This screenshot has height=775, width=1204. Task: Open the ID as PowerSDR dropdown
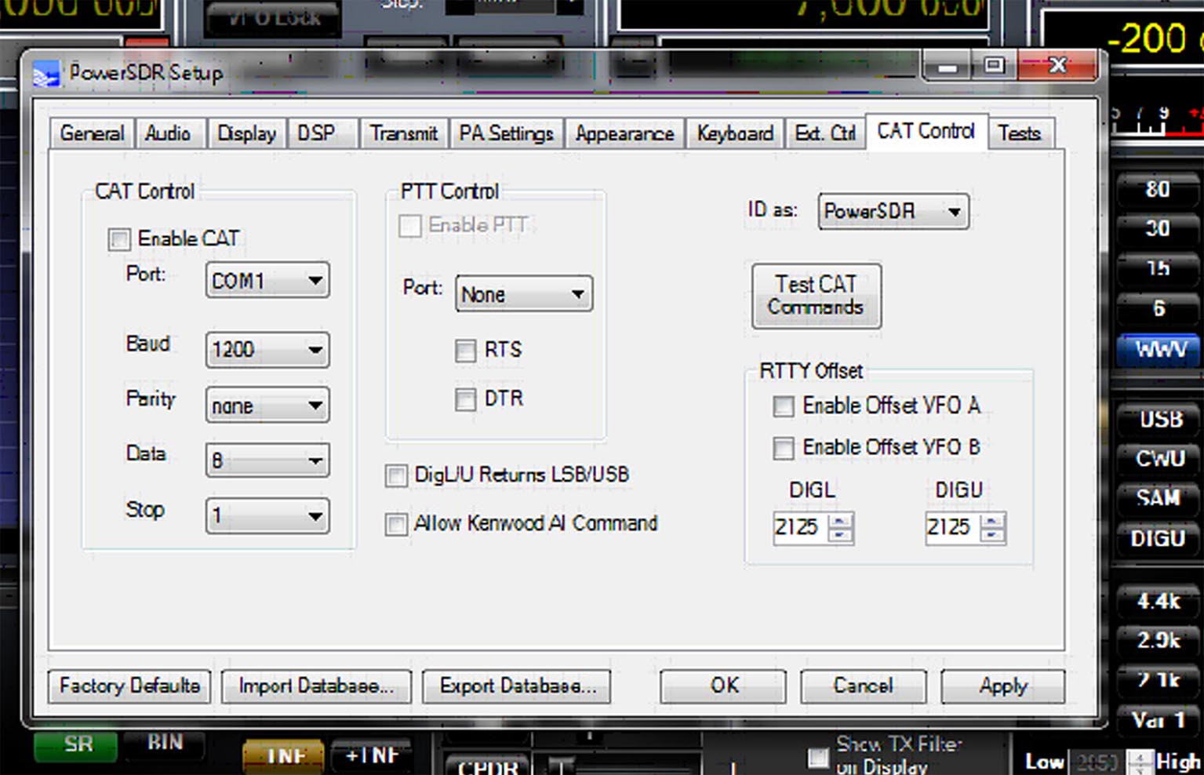tap(893, 211)
